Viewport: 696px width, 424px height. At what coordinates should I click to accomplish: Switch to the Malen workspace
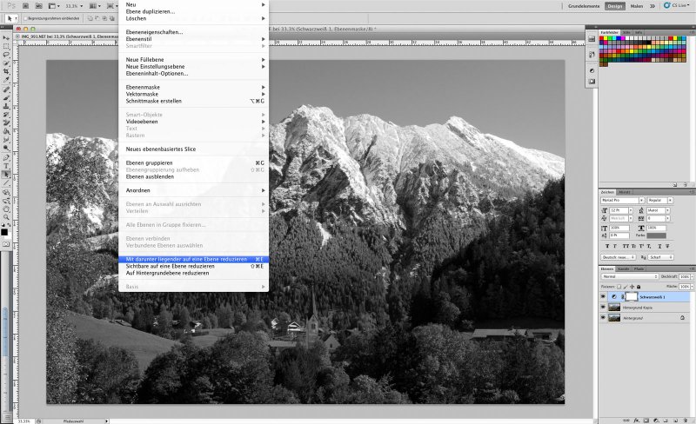coord(637,5)
